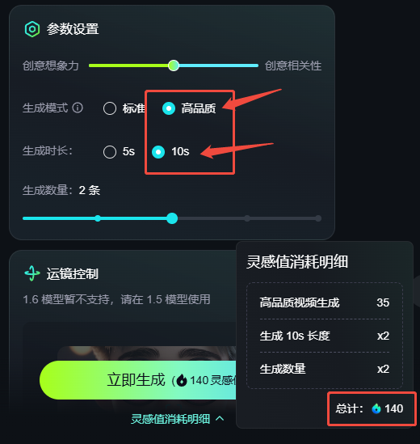Click the 高品质视频生成 cost row
This screenshot has height=444, width=420.
click(325, 302)
